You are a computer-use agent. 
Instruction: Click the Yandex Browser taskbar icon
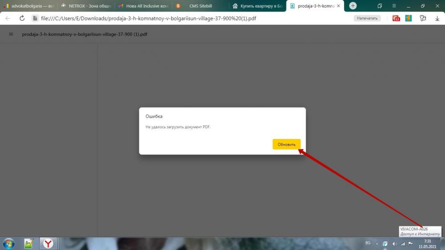click(x=48, y=243)
